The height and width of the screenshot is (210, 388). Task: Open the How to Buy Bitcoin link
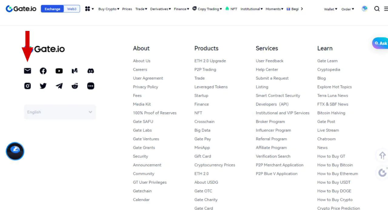pos(335,165)
